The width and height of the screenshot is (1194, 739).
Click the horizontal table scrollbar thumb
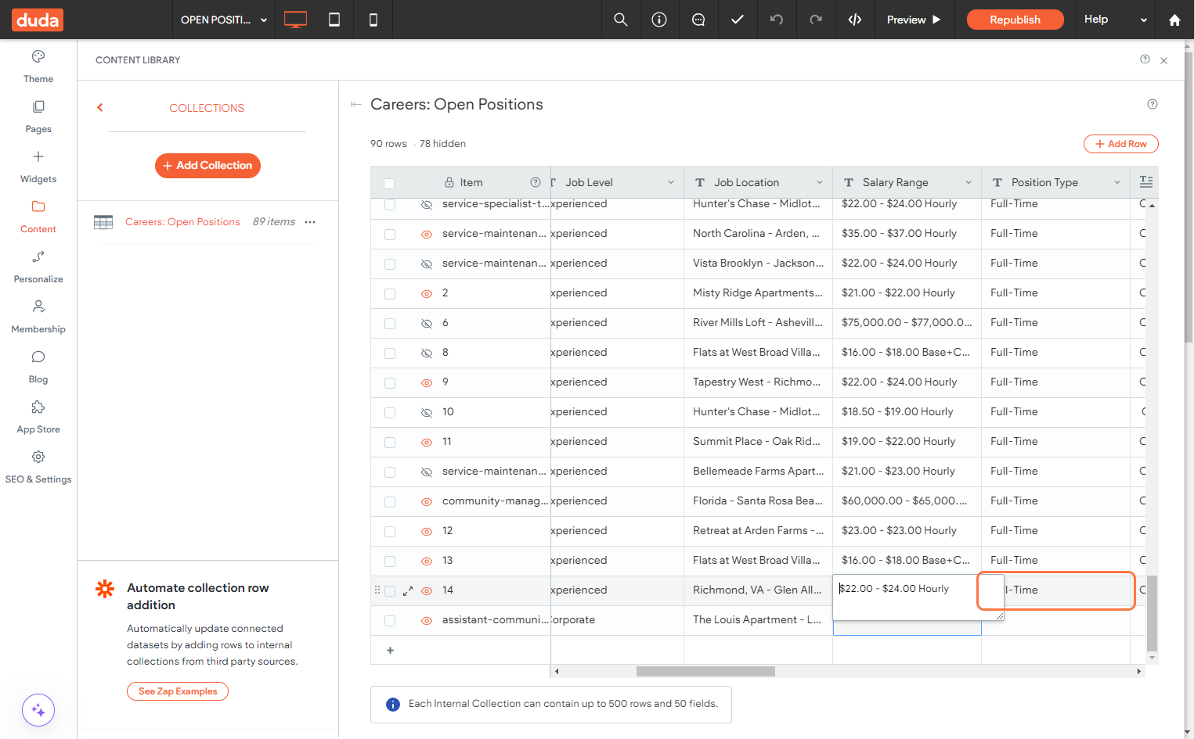[x=705, y=672]
